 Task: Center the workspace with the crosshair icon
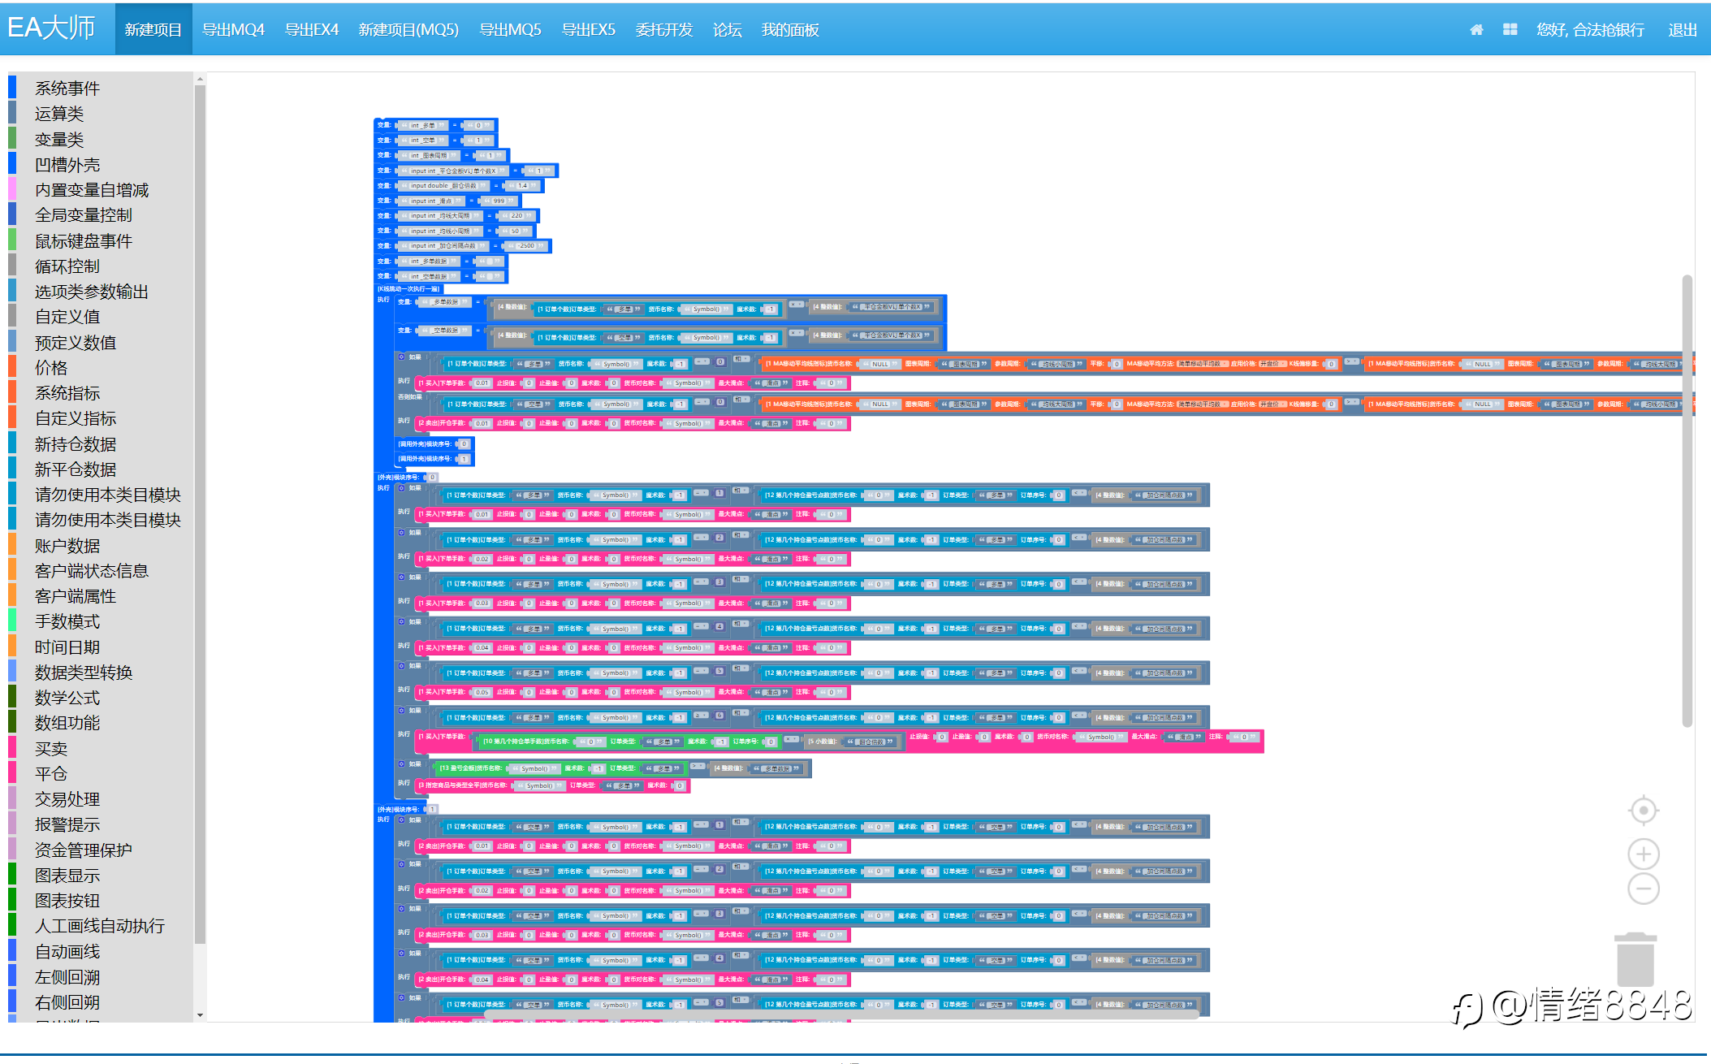tap(1644, 811)
